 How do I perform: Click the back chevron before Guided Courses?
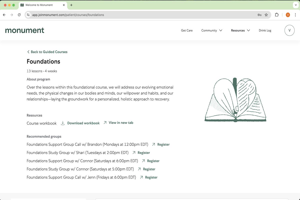pos(28,52)
